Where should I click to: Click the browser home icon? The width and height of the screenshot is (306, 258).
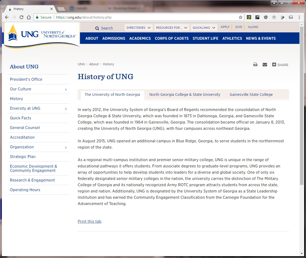[x=29, y=17]
